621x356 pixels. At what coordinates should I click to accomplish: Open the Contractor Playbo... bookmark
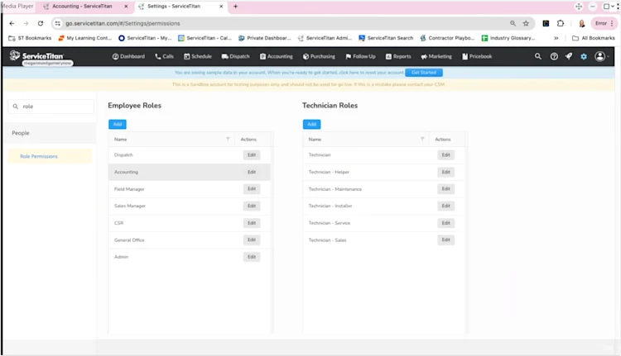[x=447, y=38]
